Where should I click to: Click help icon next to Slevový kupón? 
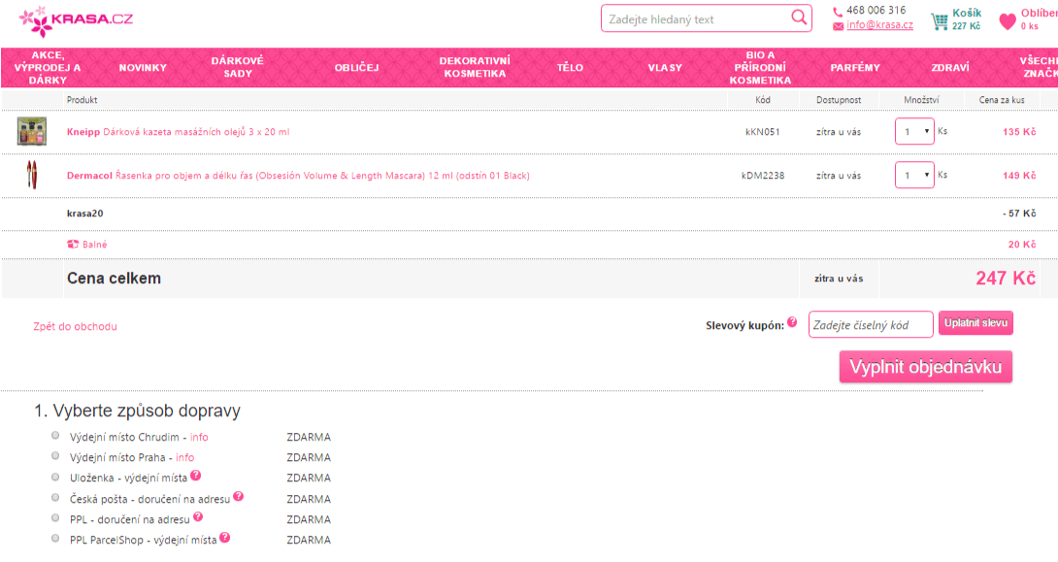pyautogui.click(x=792, y=322)
